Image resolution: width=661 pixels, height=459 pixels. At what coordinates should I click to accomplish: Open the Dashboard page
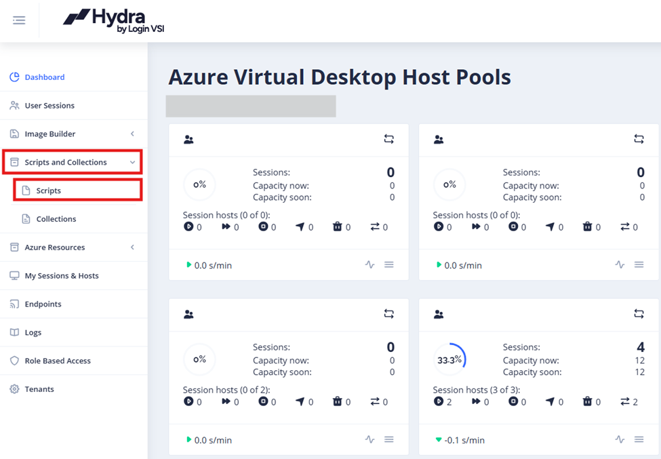pyautogui.click(x=45, y=77)
